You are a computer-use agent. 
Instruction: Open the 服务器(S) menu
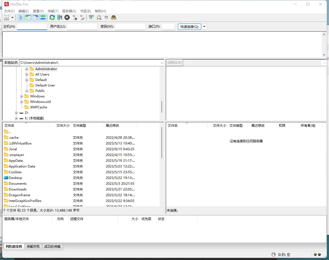(x=69, y=11)
